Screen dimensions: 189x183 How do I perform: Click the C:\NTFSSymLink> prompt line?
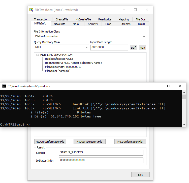coord(15,124)
